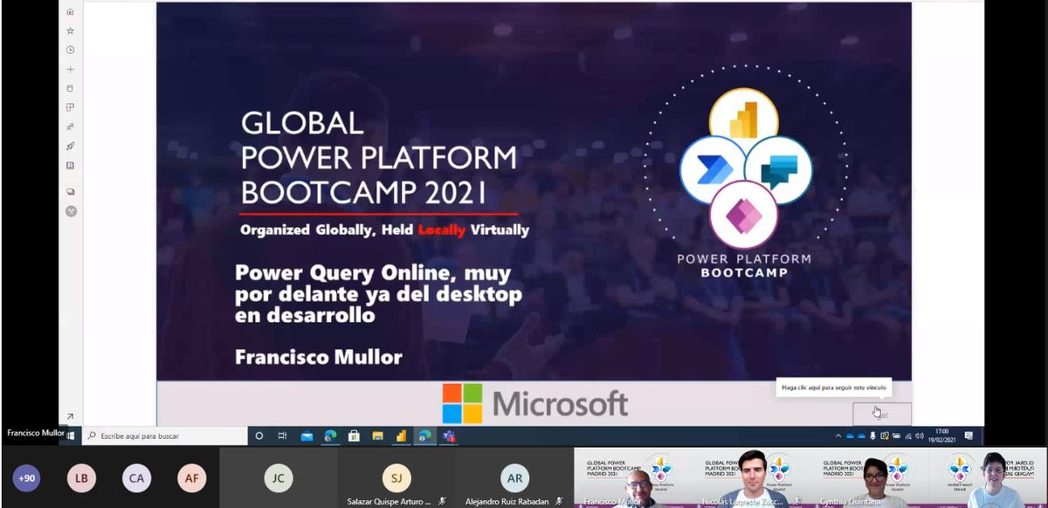Open File Explorer on taskbar
Image resolution: width=1048 pixels, height=508 pixels.
click(377, 436)
